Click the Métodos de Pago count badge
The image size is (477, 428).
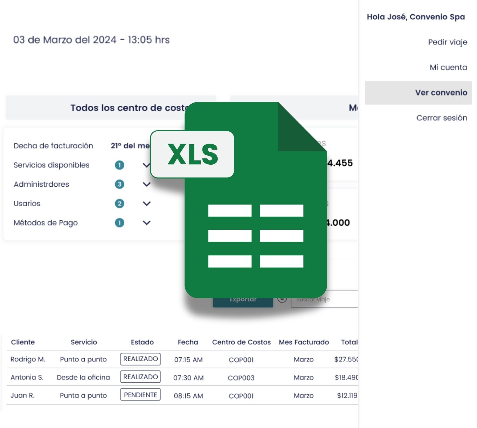pyautogui.click(x=119, y=222)
